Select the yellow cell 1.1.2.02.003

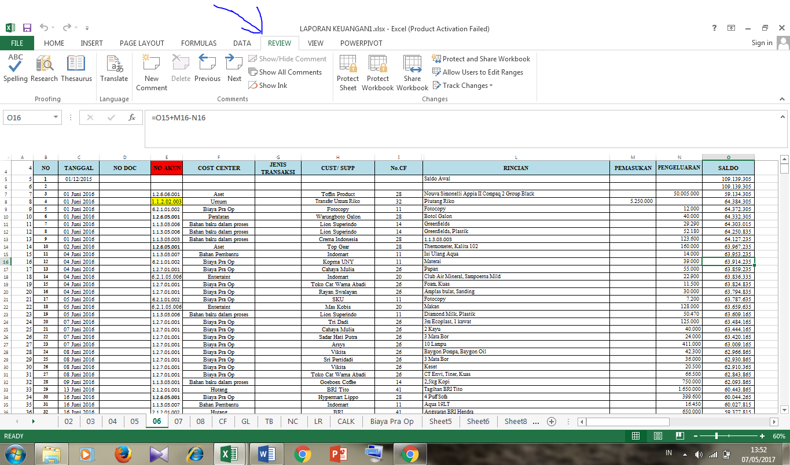point(166,201)
